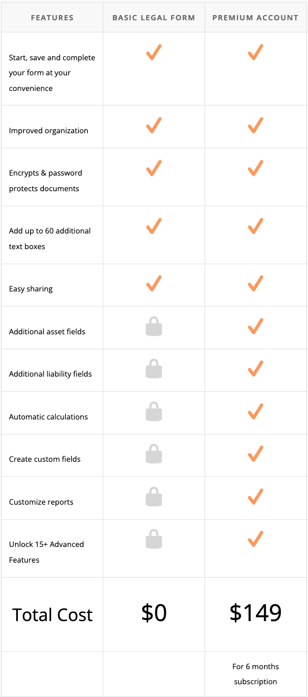The height and width of the screenshot is (697, 308).
Task: Click Basic checkmark for Improved organization
Action: 154,125
